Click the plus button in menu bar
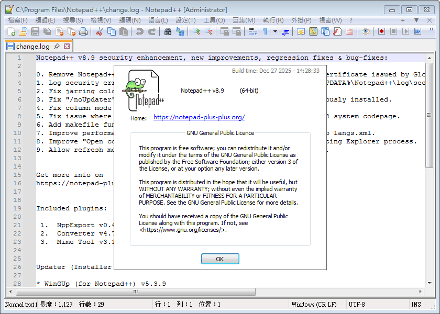The image size is (440, 314). pyautogui.click(x=403, y=20)
